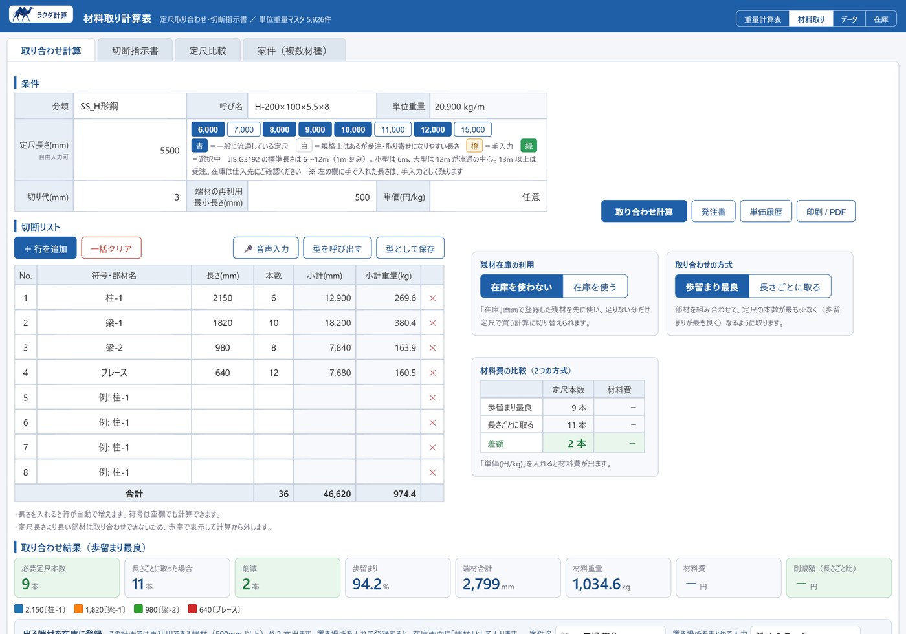Viewport: 906px width, 634px height.
Task: Click the X icon on row 5
Action: click(x=432, y=398)
